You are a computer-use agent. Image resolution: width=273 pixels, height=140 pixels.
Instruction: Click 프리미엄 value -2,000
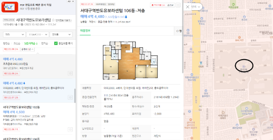(158, 114)
